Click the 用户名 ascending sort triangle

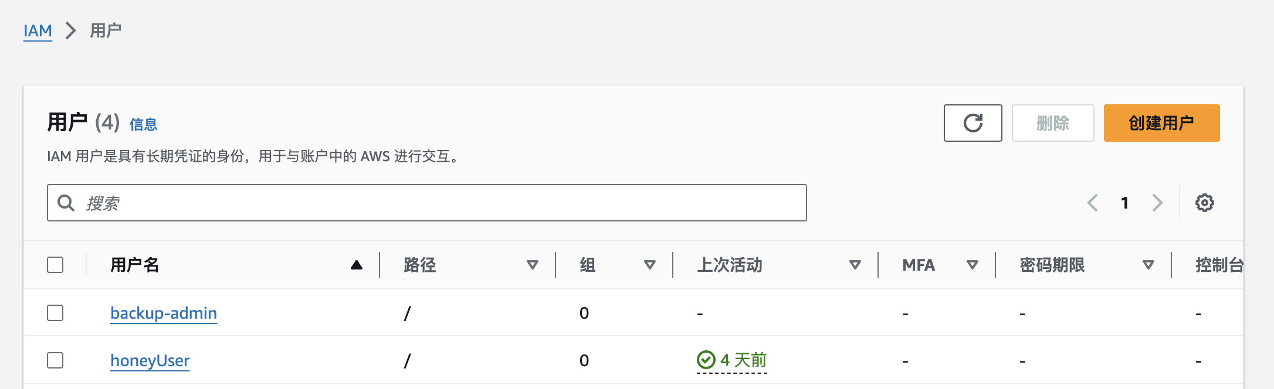pos(356,265)
